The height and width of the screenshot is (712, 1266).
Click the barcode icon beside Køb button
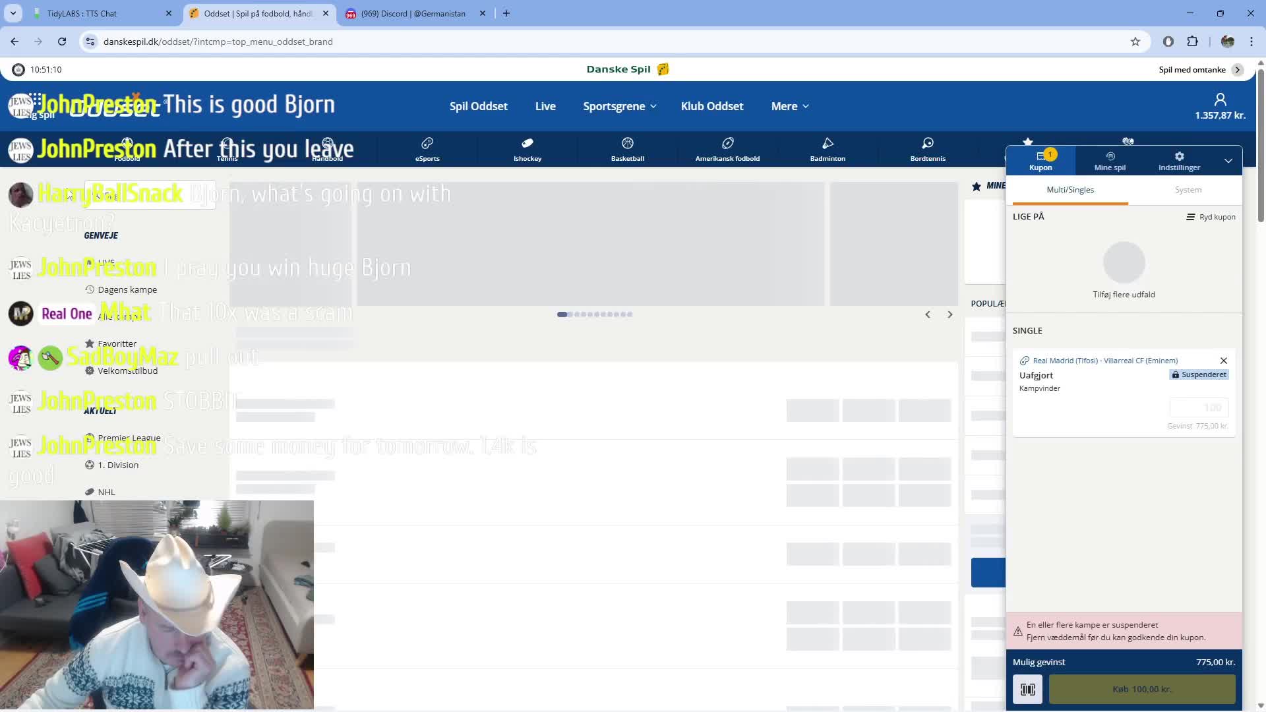pos(1027,689)
